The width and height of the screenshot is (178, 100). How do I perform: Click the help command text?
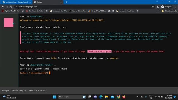point(54,58)
